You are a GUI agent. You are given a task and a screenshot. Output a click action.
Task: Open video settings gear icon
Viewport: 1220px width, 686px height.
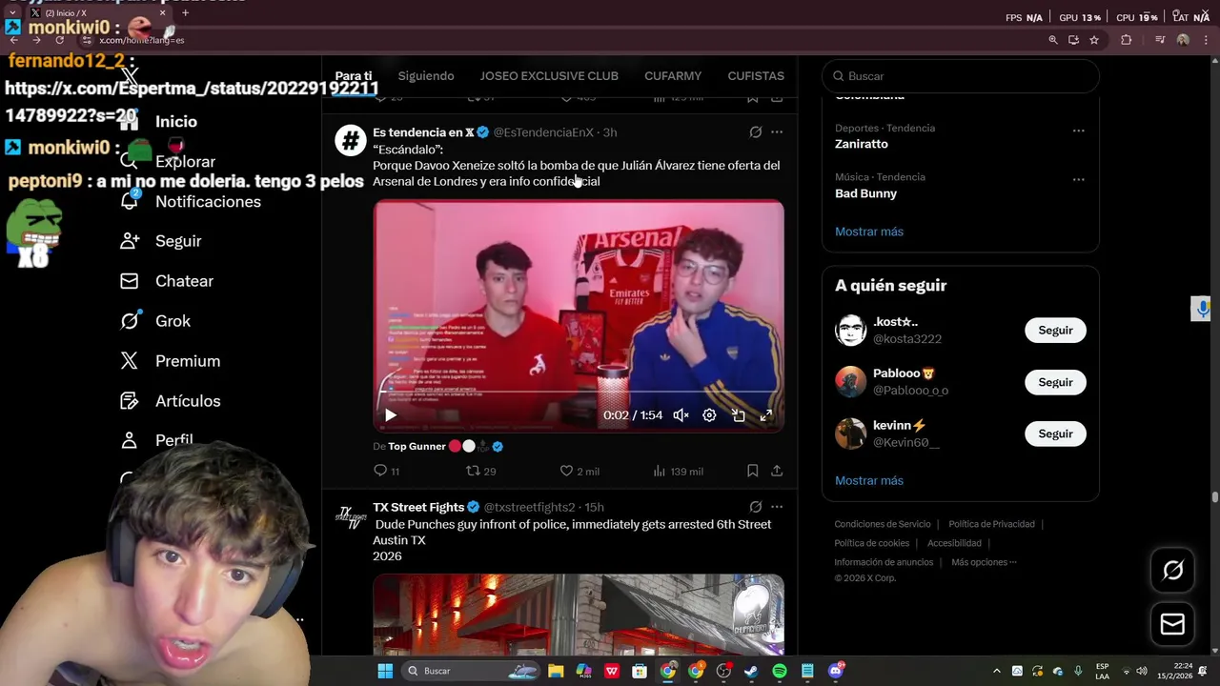tap(709, 415)
